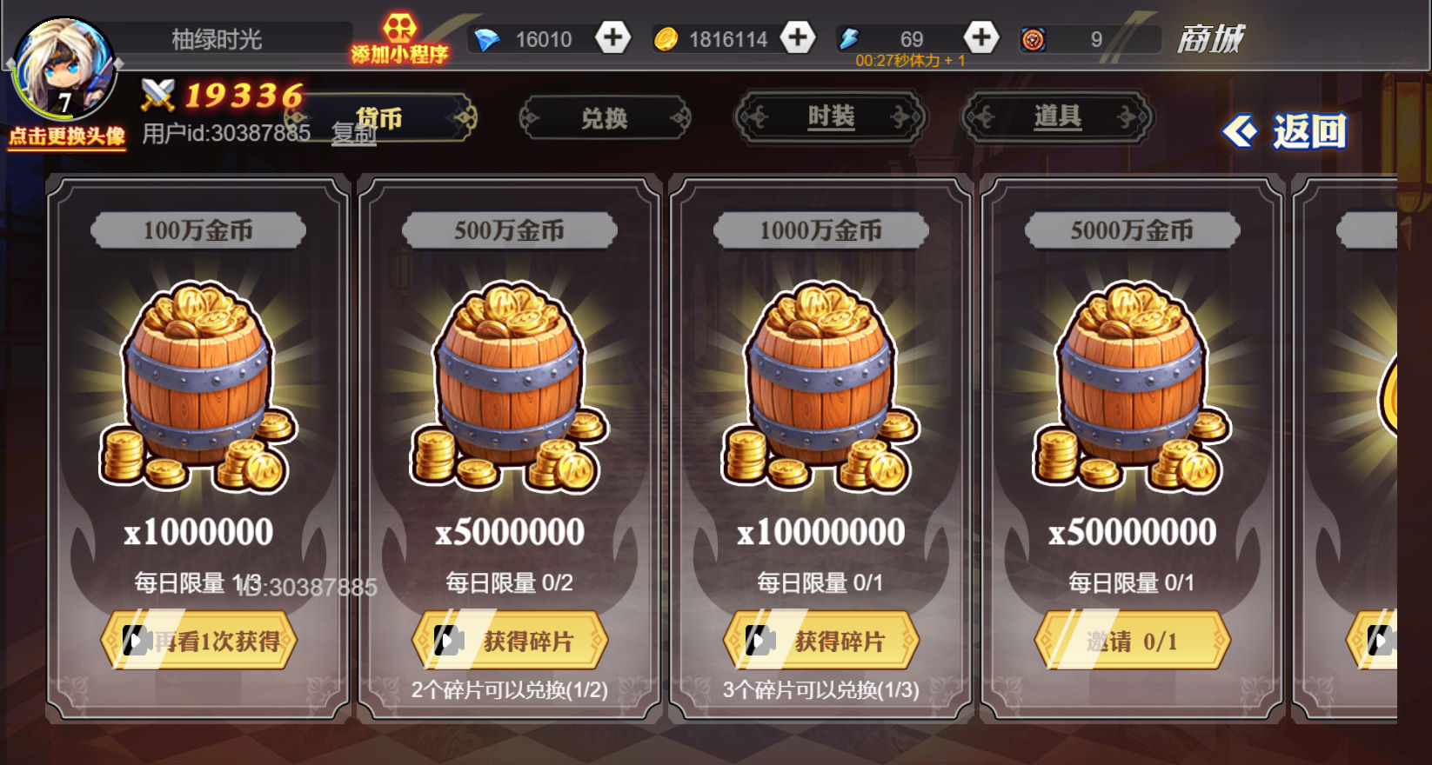Image resolution: width=1432 pixels, height=765 pixels.
Task: Click the gold coin currency icon
Action: [x=666, y=39]
